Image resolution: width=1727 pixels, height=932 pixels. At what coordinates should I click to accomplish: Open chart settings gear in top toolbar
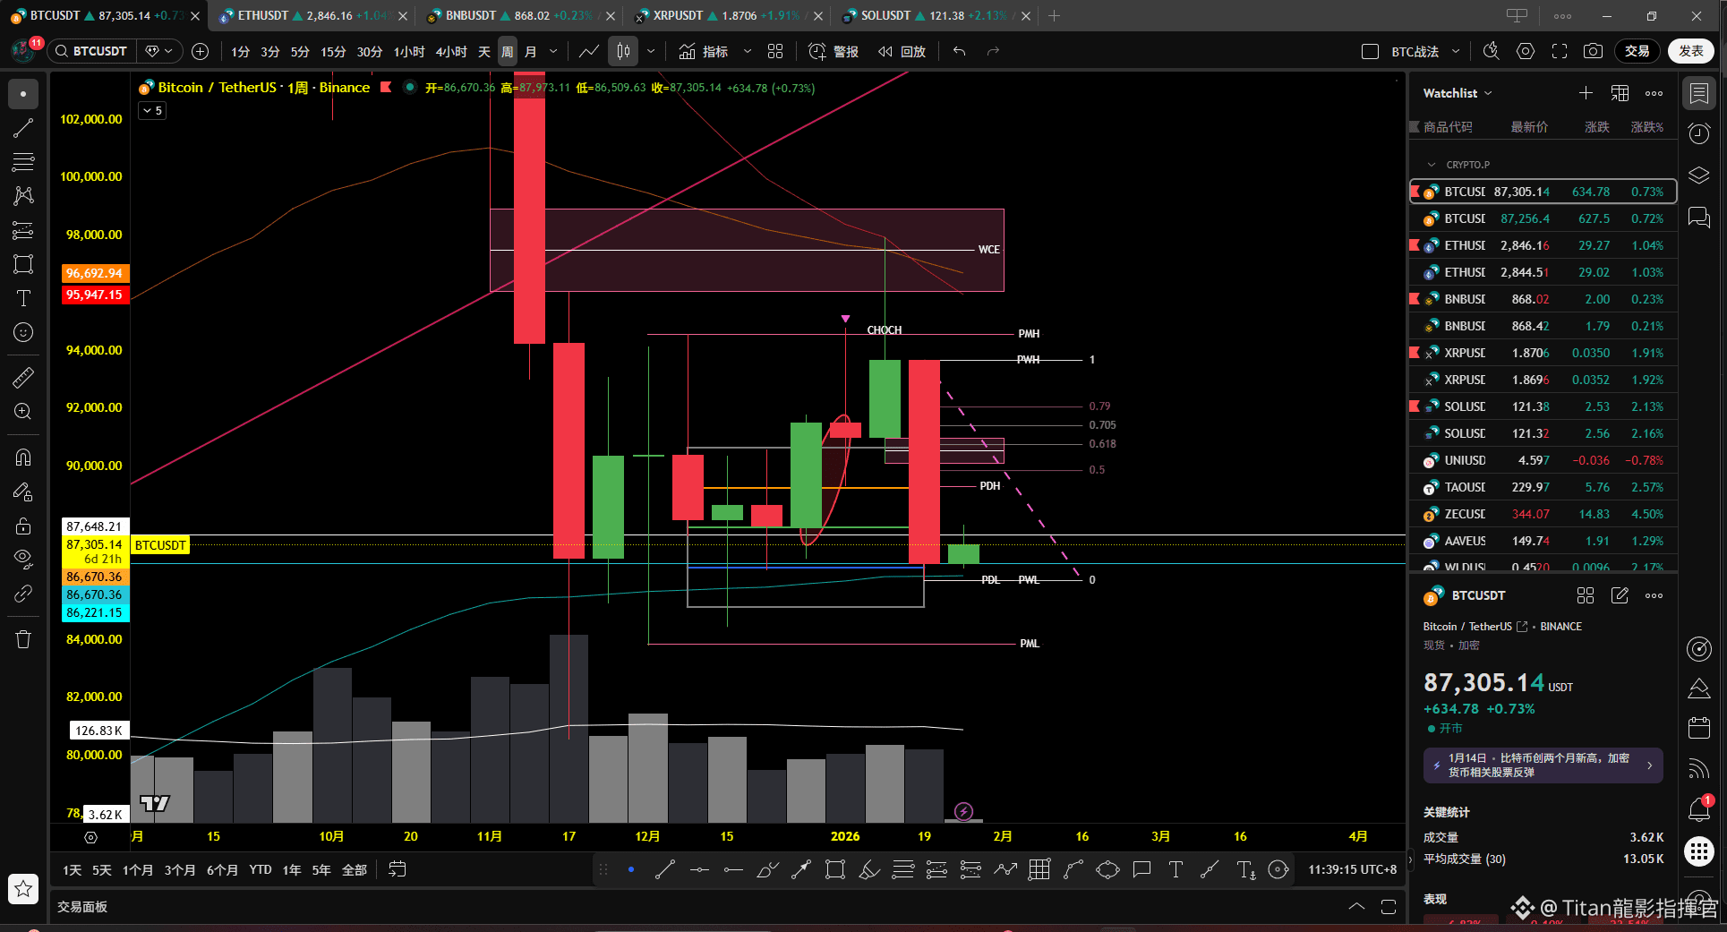[1526, 51]
